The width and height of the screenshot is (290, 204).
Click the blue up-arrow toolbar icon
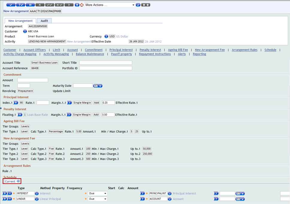(77, 5)
